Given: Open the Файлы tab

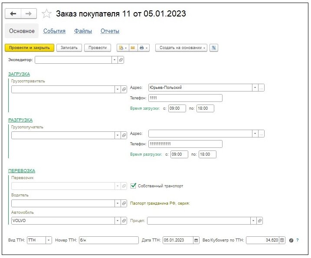Looking at the screenshot, I should [83, 31].
